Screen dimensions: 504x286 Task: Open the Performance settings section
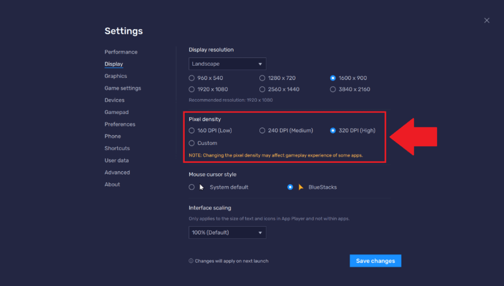(121, 52)
